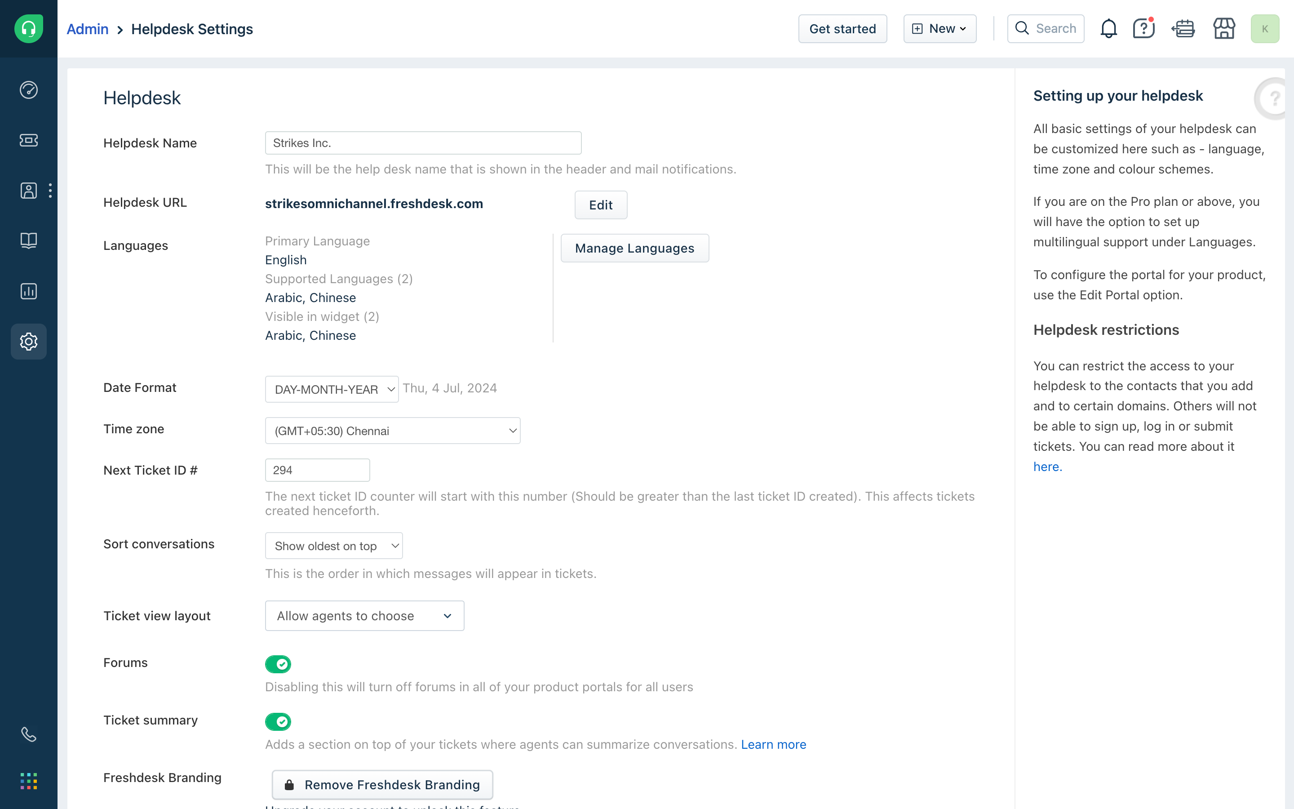1294x809 pixels.
Task: Click the Manage Languages button
Action: (634, 248)
